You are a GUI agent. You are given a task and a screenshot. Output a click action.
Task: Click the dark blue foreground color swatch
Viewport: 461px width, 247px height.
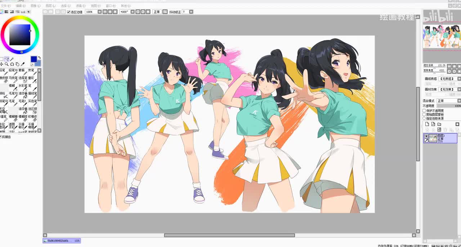click(x=34, y=59)
